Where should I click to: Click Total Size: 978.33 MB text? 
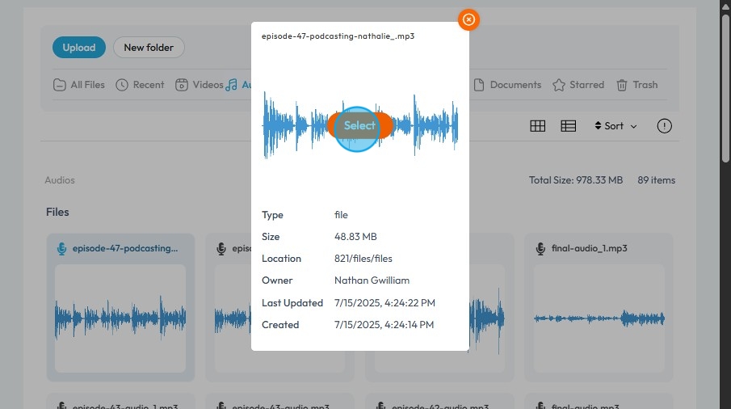(576, 180)
